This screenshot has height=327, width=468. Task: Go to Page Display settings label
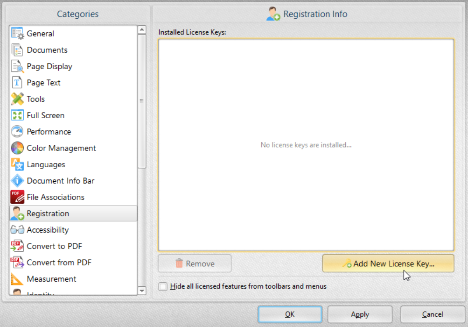click(49, 66)
